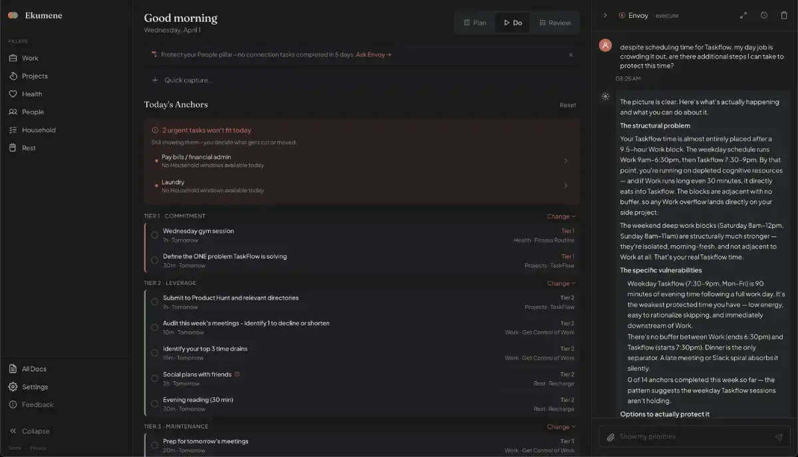Switch to the Plan tab
Viewport: 798px width, 457px height.
click(x=475, y=23)
